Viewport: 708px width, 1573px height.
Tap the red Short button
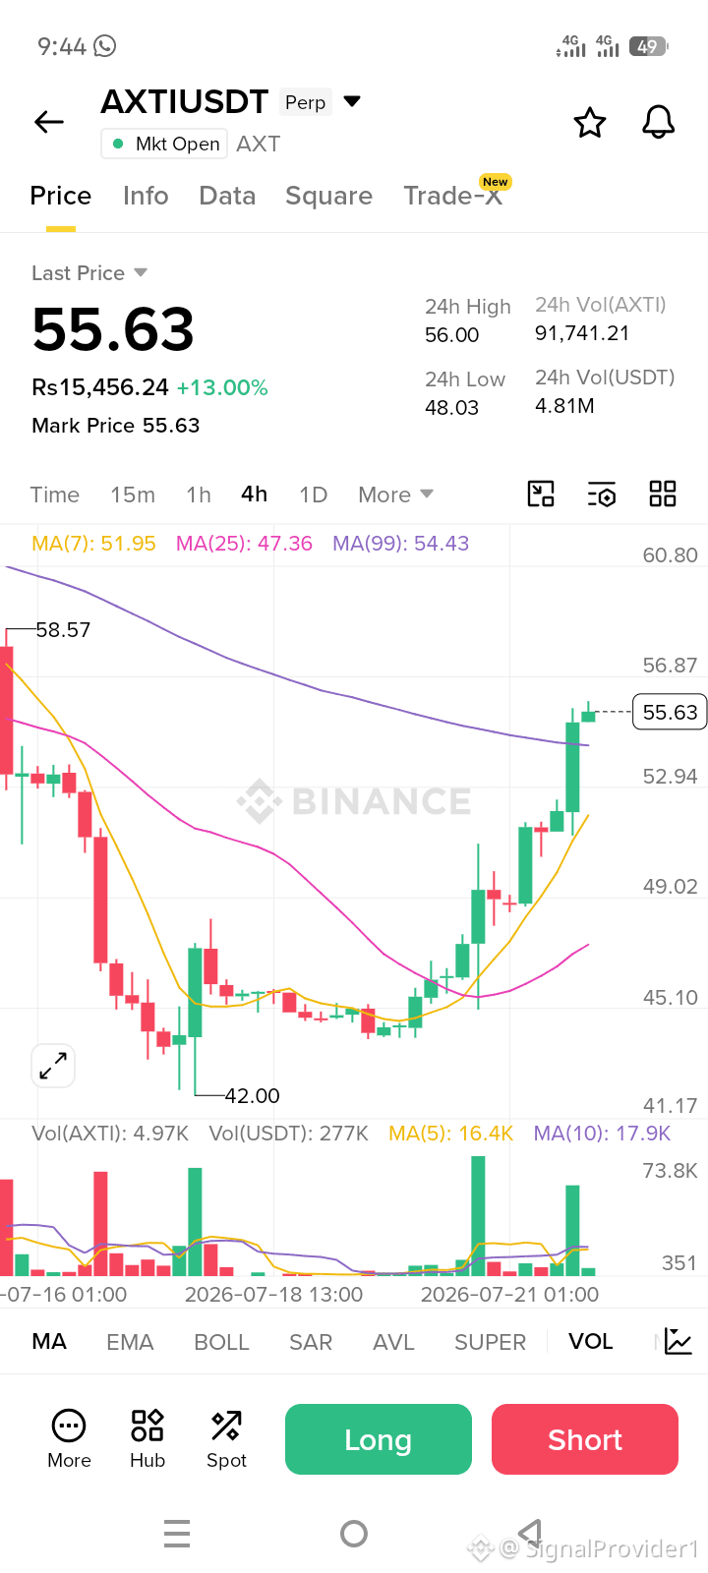pyautogui.click(x=585, y=1439)
